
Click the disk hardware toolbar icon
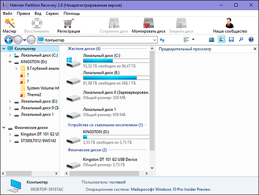coord(211,39)
